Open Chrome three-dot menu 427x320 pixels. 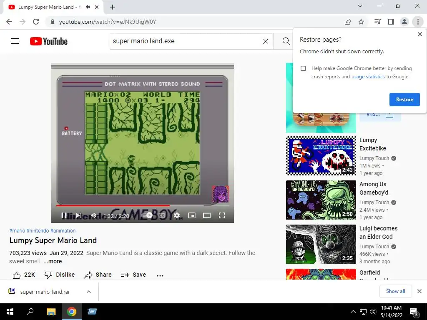(x=418, y=22)
